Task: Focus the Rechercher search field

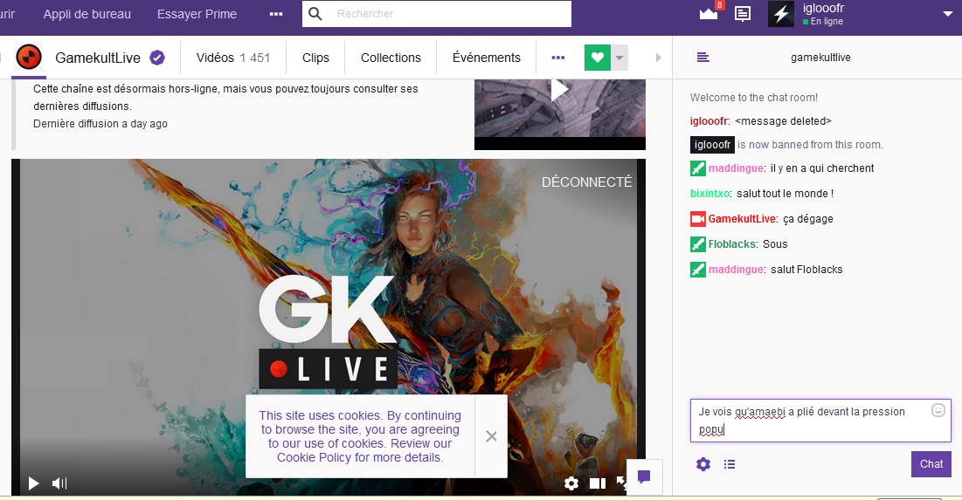Action: tap(436, 13)
